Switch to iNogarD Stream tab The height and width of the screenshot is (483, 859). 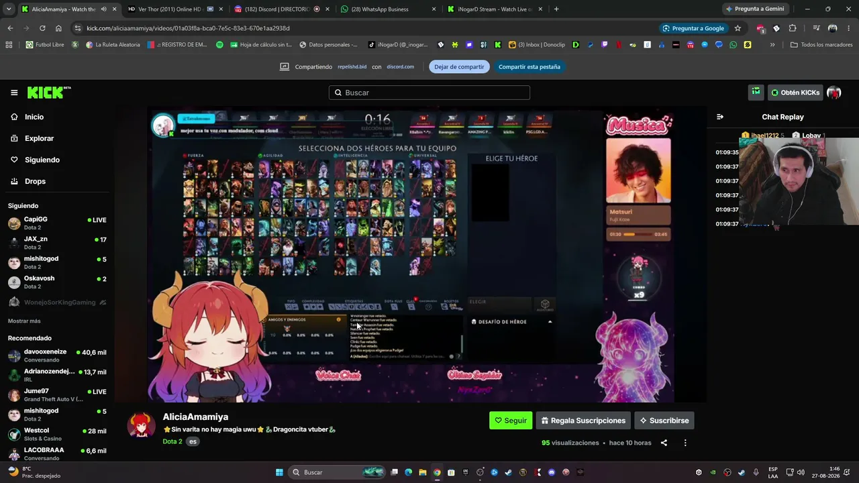(494, 9)
